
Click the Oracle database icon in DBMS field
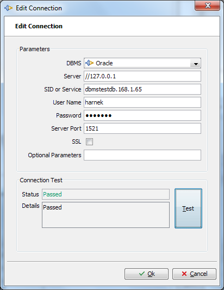click(89, 63)
